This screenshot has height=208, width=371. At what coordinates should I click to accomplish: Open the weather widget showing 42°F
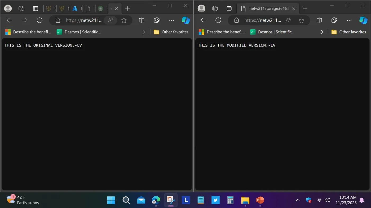23,200
